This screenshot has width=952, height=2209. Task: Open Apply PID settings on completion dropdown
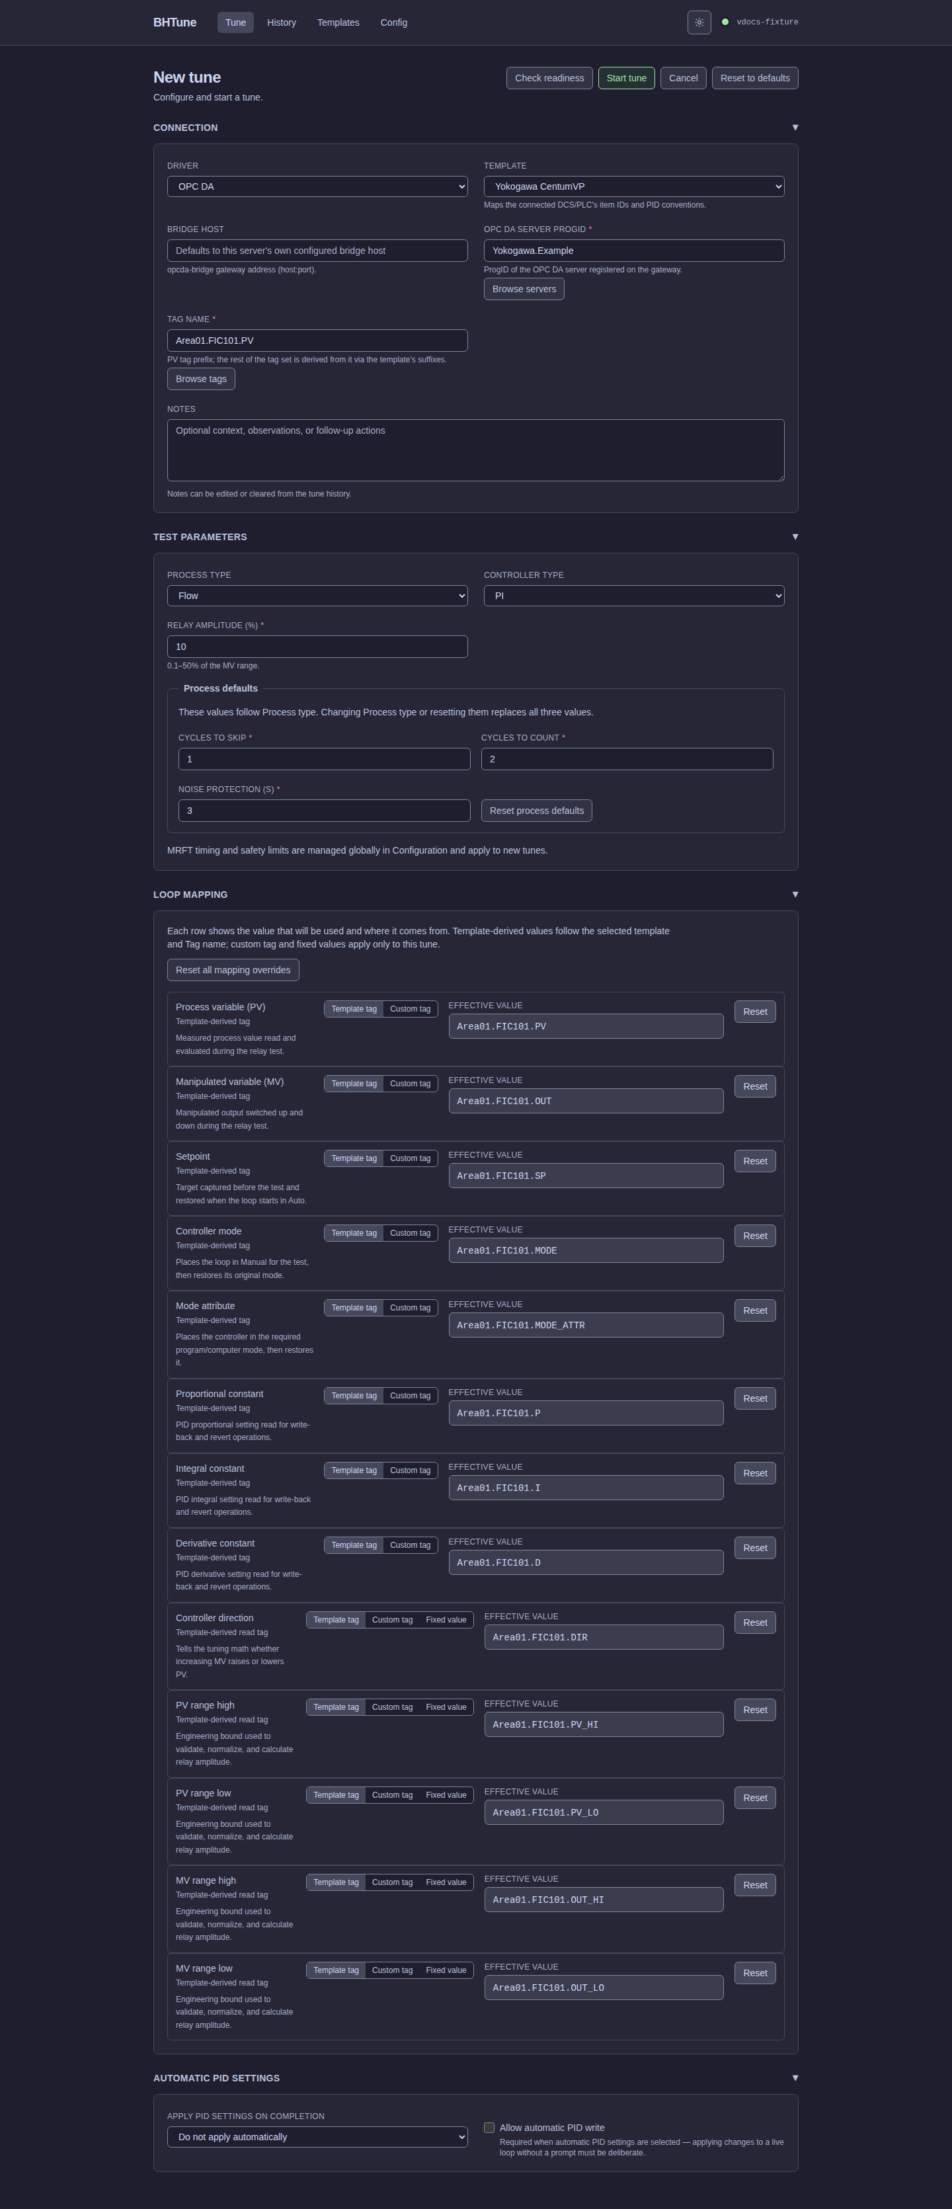(317, 2137)
